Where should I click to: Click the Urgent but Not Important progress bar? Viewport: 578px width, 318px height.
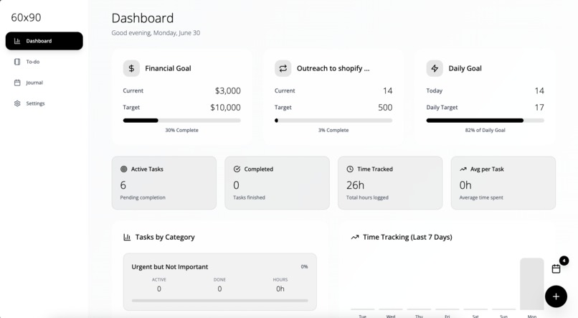coord(219,301)
